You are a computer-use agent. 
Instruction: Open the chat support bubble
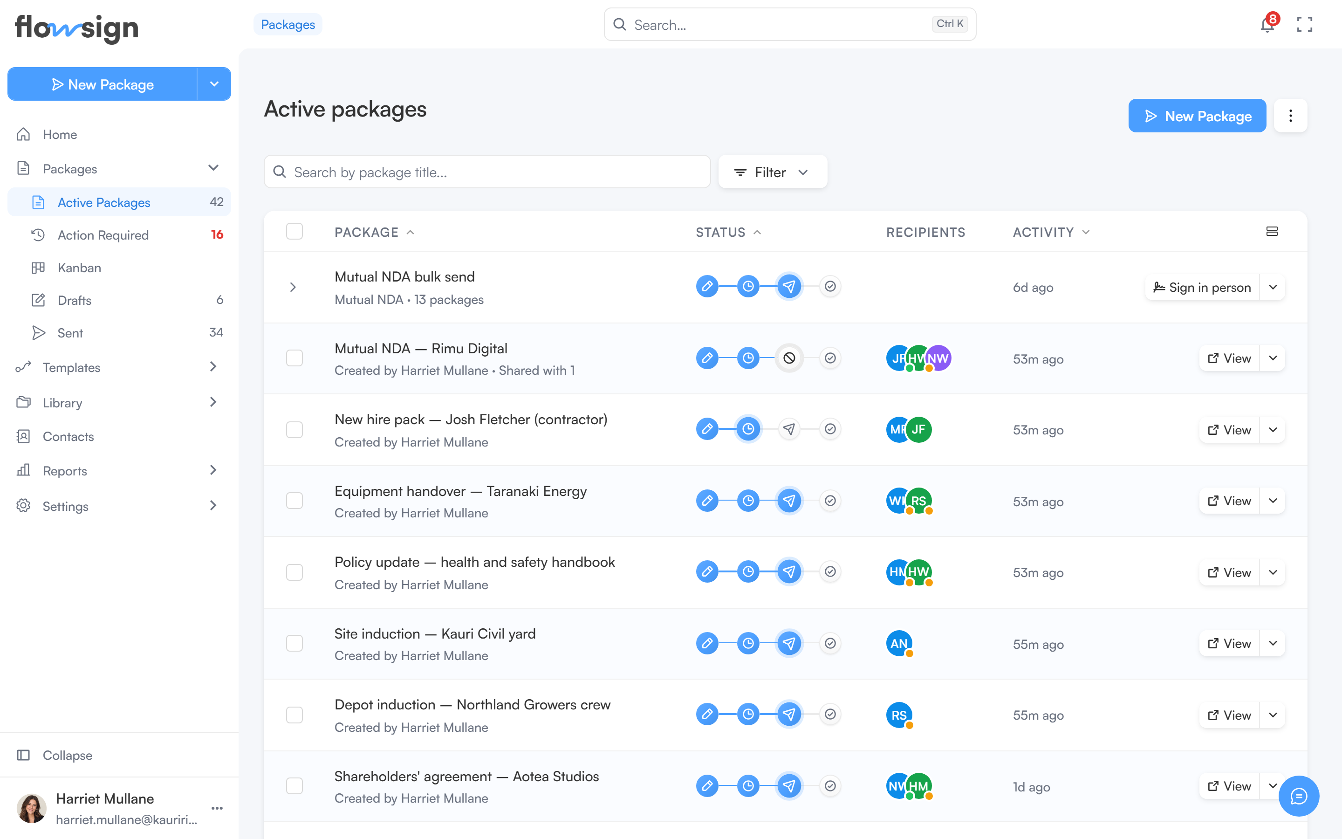tap(1299, 796)
